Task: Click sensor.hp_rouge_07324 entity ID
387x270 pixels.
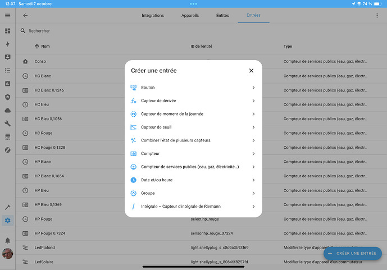Action: tap(212, 234)
